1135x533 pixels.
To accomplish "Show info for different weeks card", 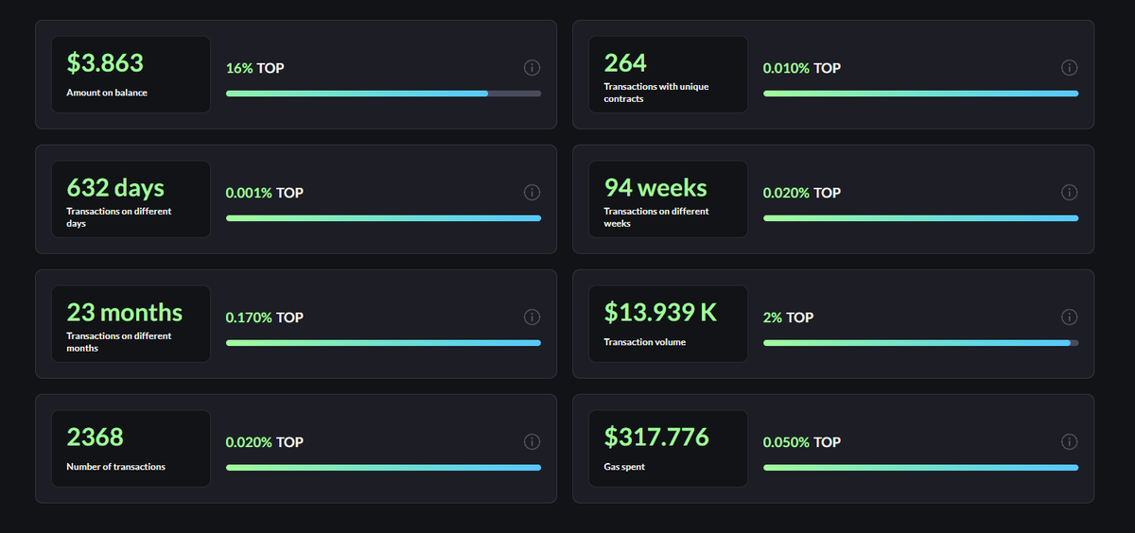I will point(1069,193).
